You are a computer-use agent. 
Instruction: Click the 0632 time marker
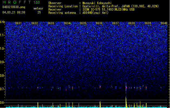pyautogui.click(x=35, y=23)
